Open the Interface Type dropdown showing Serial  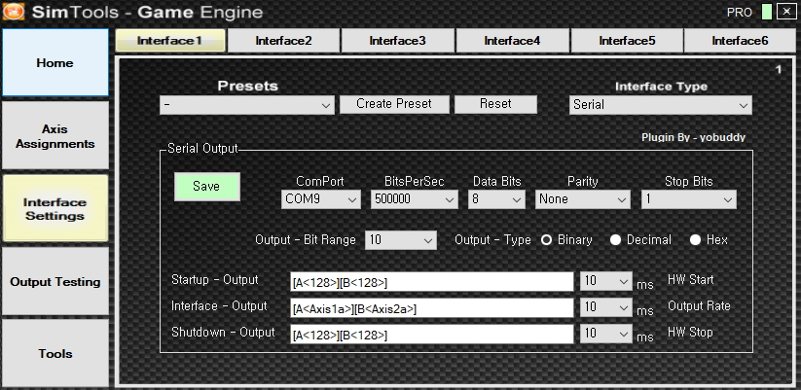661,105
